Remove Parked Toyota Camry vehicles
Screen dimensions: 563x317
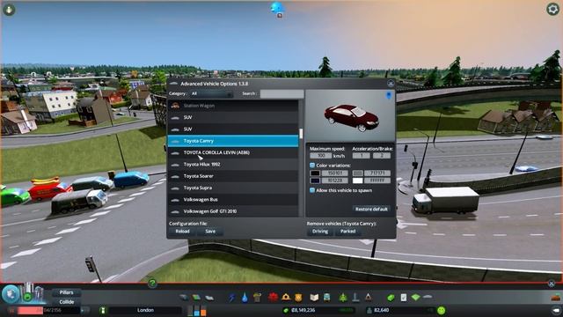coord(348,232)
